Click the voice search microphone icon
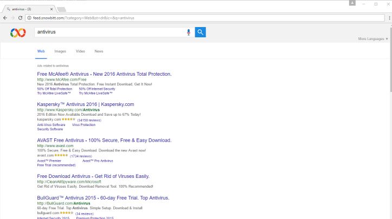The image size is (392, 219). 189,32
